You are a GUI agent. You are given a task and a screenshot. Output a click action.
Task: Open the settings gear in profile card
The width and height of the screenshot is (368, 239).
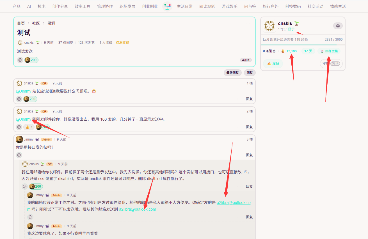tap(338, 26)
